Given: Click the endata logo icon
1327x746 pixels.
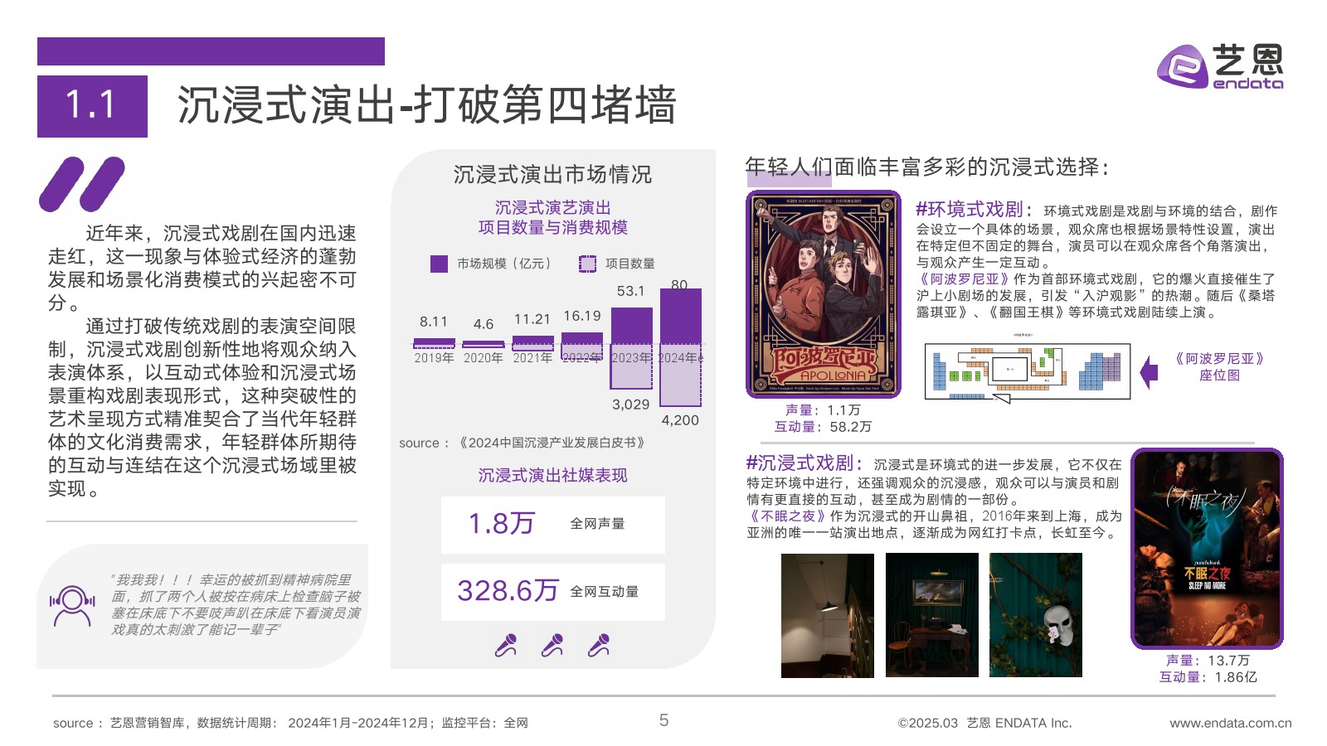Looking at the screenshot, I should [1183, 66].
